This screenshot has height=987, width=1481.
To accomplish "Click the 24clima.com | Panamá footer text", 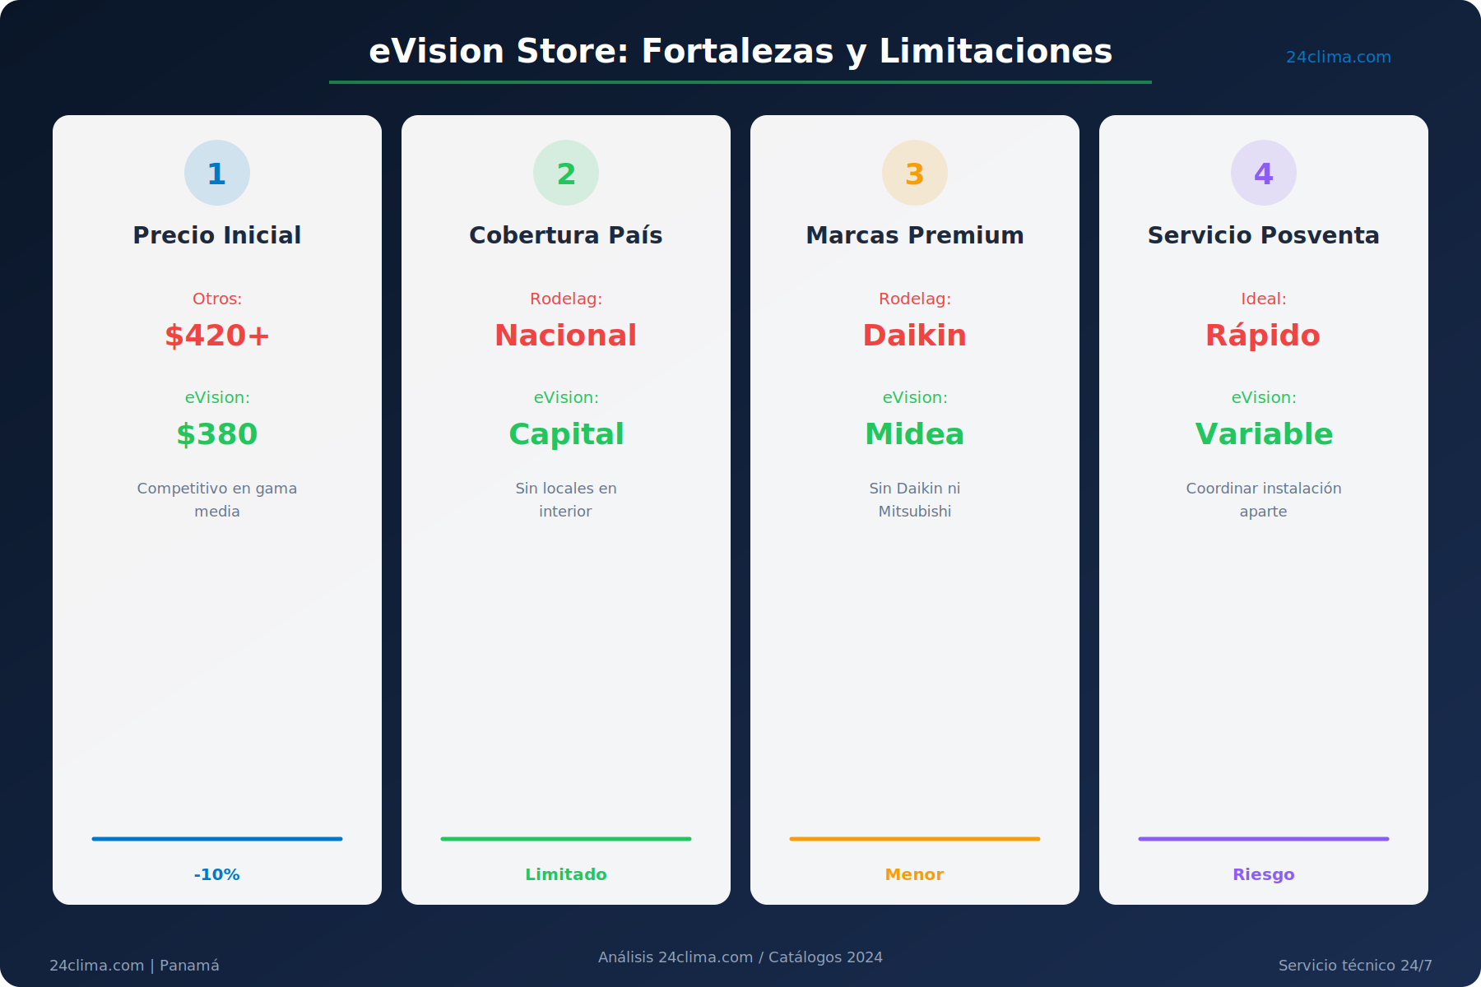I will coord(134,966).
